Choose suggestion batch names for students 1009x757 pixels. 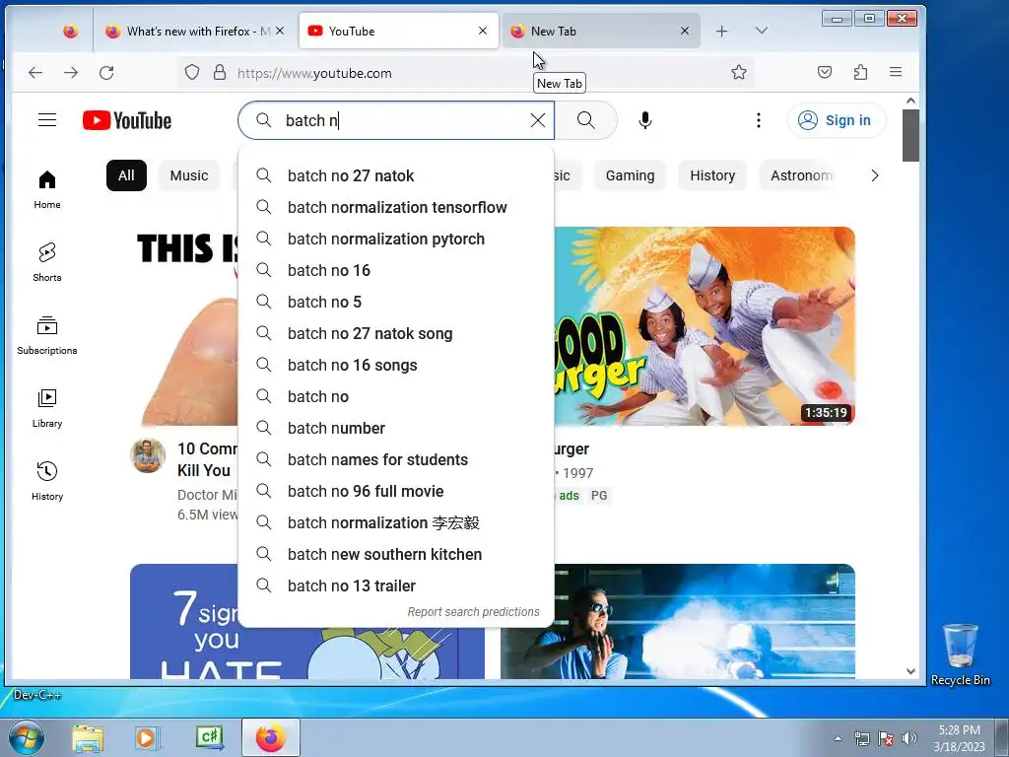[x=396, y=459]
